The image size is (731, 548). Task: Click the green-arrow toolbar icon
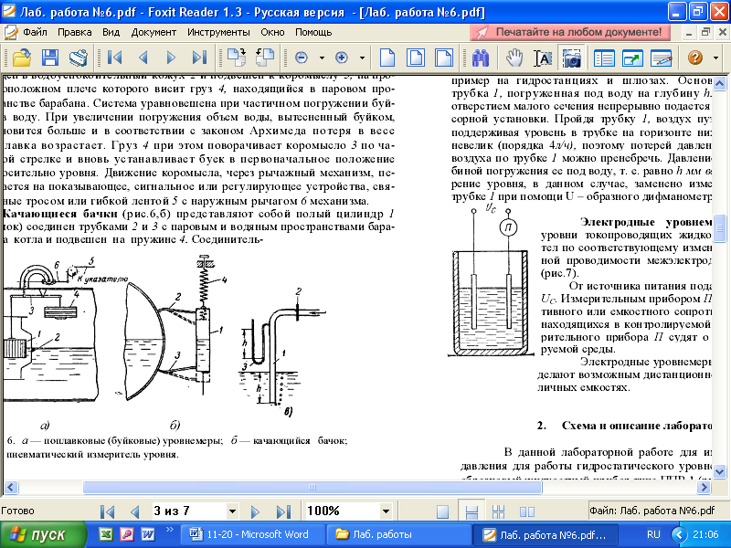pyautogui.click(x=632, y=58)
